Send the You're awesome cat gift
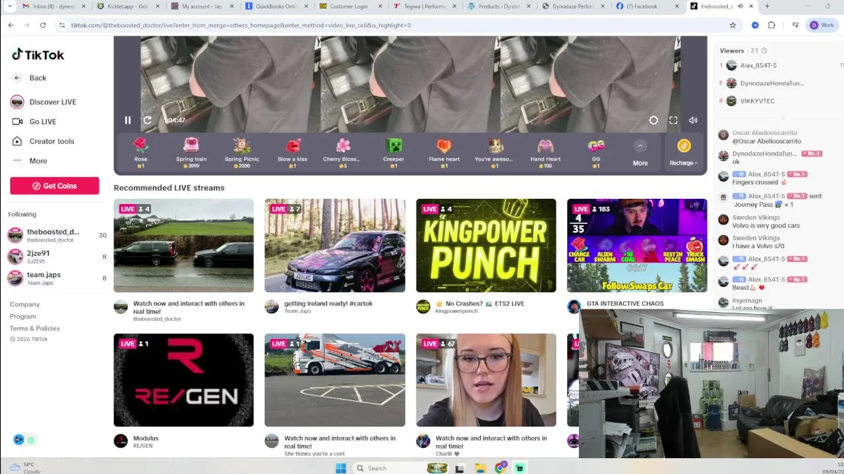This screenshot has height=474, width=844. (x=495, y=153)
